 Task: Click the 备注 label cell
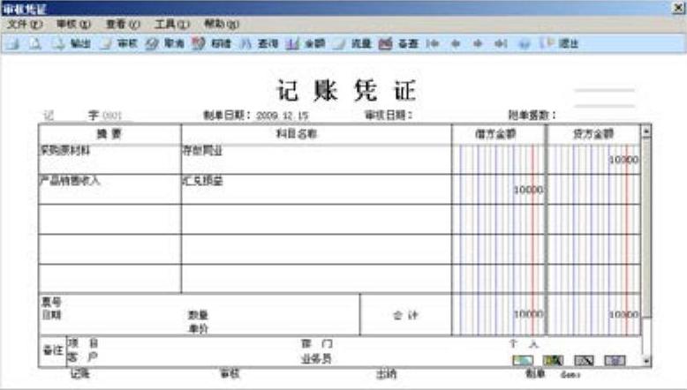tap(53, 350)
